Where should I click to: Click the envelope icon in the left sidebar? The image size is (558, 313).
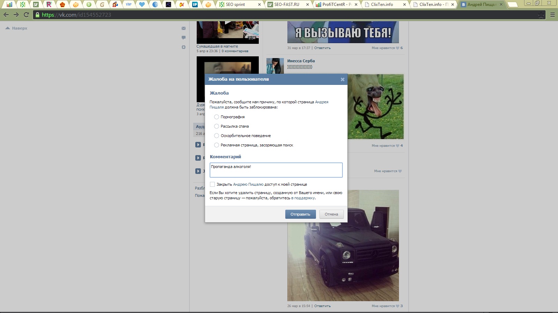[x=184, y=29]
